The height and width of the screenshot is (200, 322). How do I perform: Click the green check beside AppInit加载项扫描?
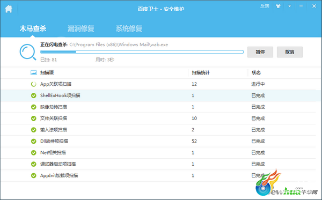33,175
